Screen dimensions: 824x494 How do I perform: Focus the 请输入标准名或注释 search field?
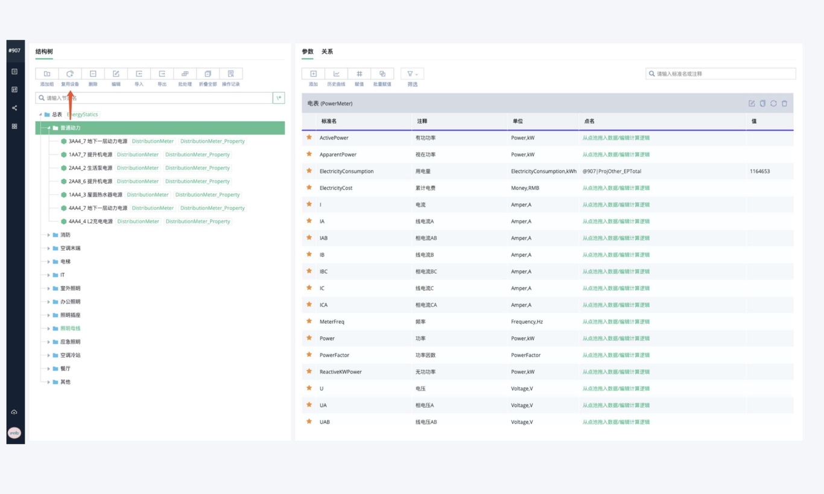(720, 74)
